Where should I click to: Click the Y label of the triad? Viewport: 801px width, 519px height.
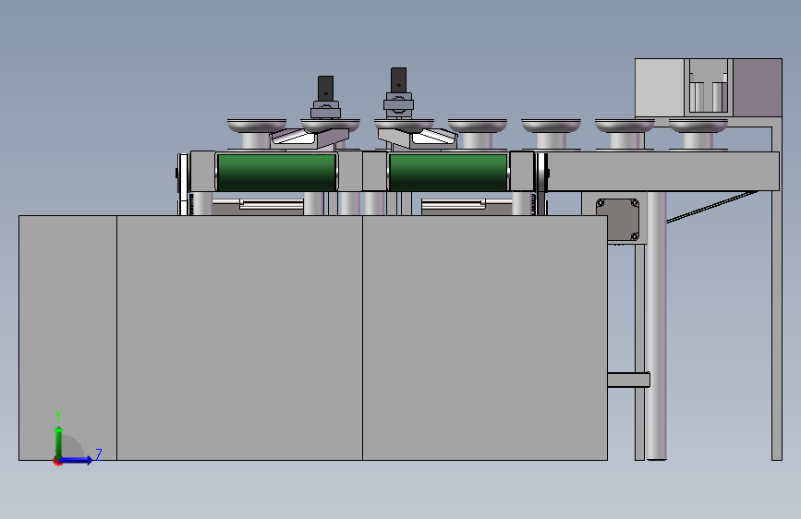[x=58, y=416]
